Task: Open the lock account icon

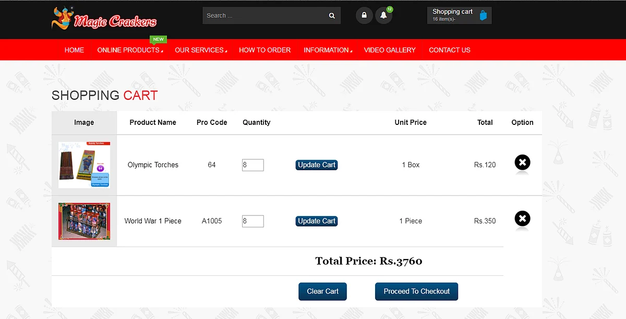Action: [364, 15]
